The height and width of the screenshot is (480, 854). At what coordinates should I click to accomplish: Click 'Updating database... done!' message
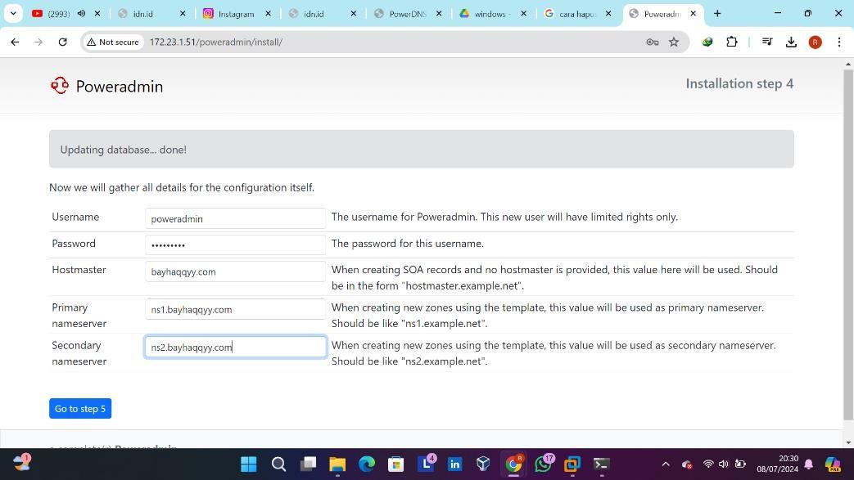[x=123, y=150]
